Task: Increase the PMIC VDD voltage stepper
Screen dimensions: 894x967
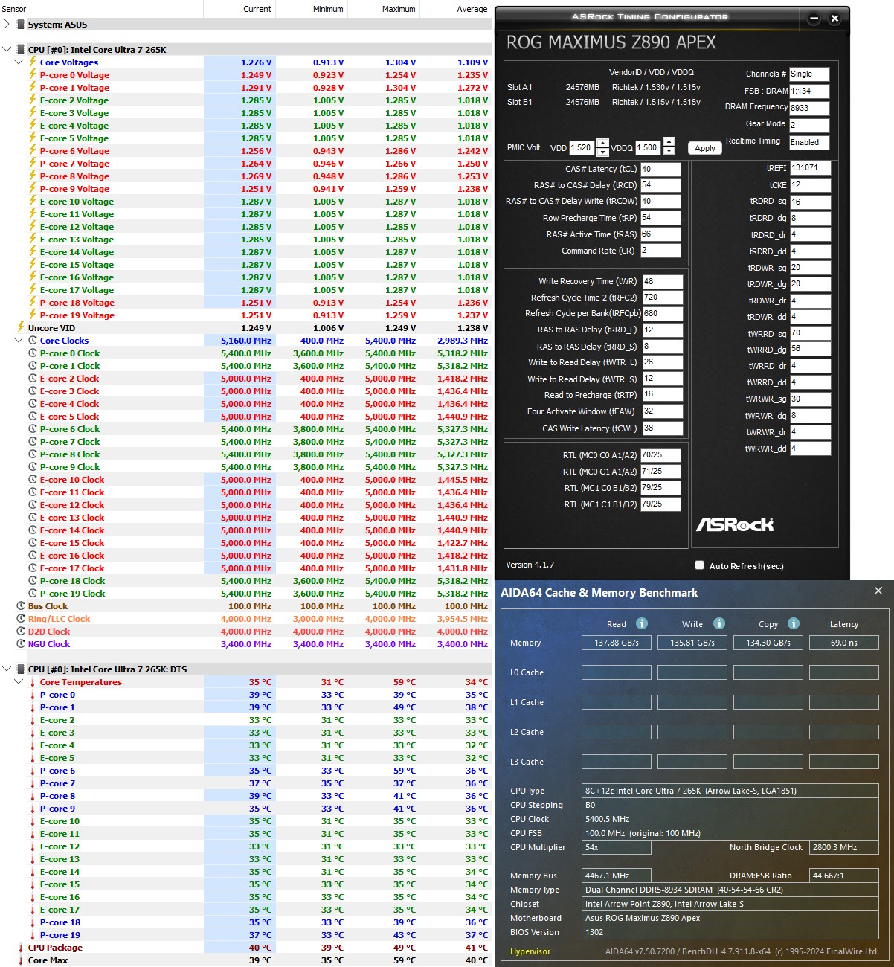Action: coord(602,144)
